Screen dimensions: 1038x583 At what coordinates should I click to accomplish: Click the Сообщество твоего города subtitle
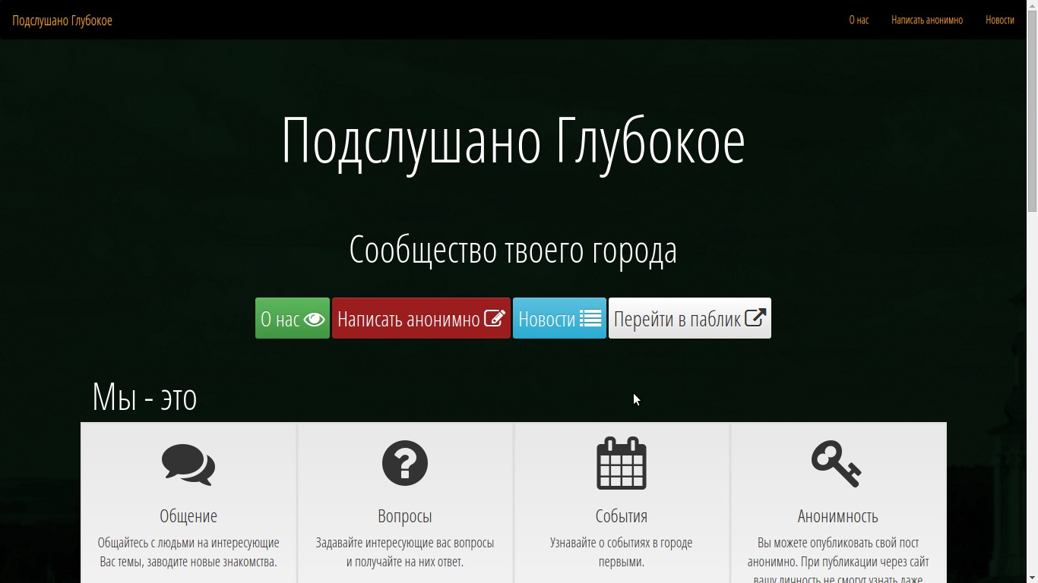pos(513,250)
